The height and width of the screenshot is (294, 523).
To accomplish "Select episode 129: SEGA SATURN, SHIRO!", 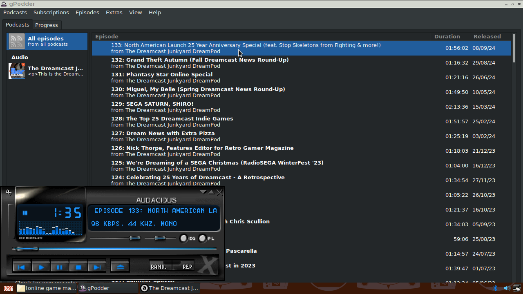I will point(302,107).
